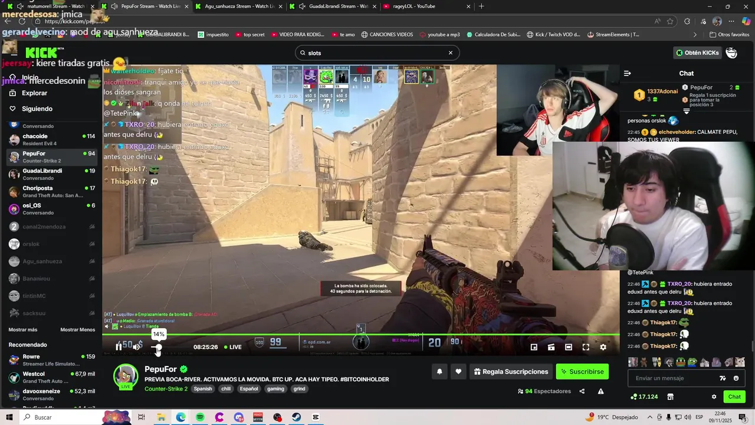Image resolution: width=755 pixels, height=425 pixels.
Task: Toggle notification bell for PepuFor
Action: tap(439, 371)
